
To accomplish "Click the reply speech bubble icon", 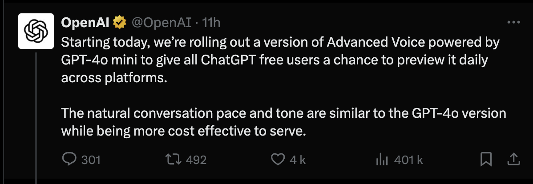I will pos(70,159).
